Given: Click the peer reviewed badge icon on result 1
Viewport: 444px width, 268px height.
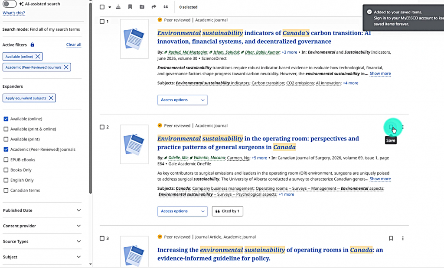Looking at the screenshot, I should 160,20.
